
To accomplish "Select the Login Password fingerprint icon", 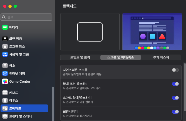I will pyautogui.click(x=5, y=46).
